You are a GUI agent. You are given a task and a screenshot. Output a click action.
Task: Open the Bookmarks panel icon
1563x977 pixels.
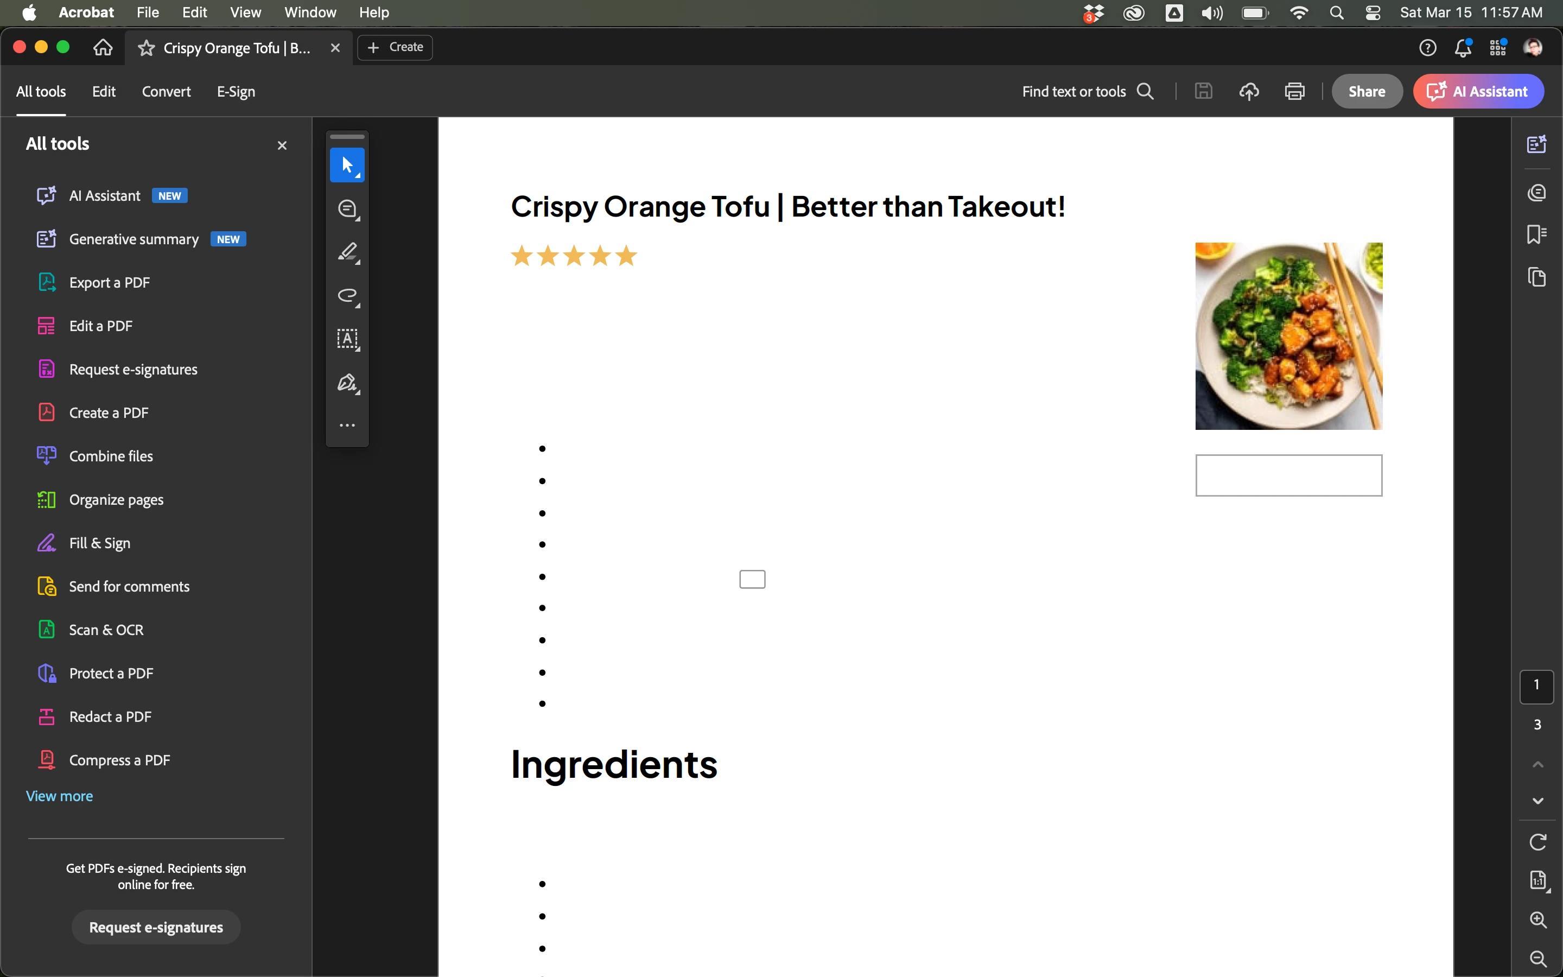click(1536, 234)
